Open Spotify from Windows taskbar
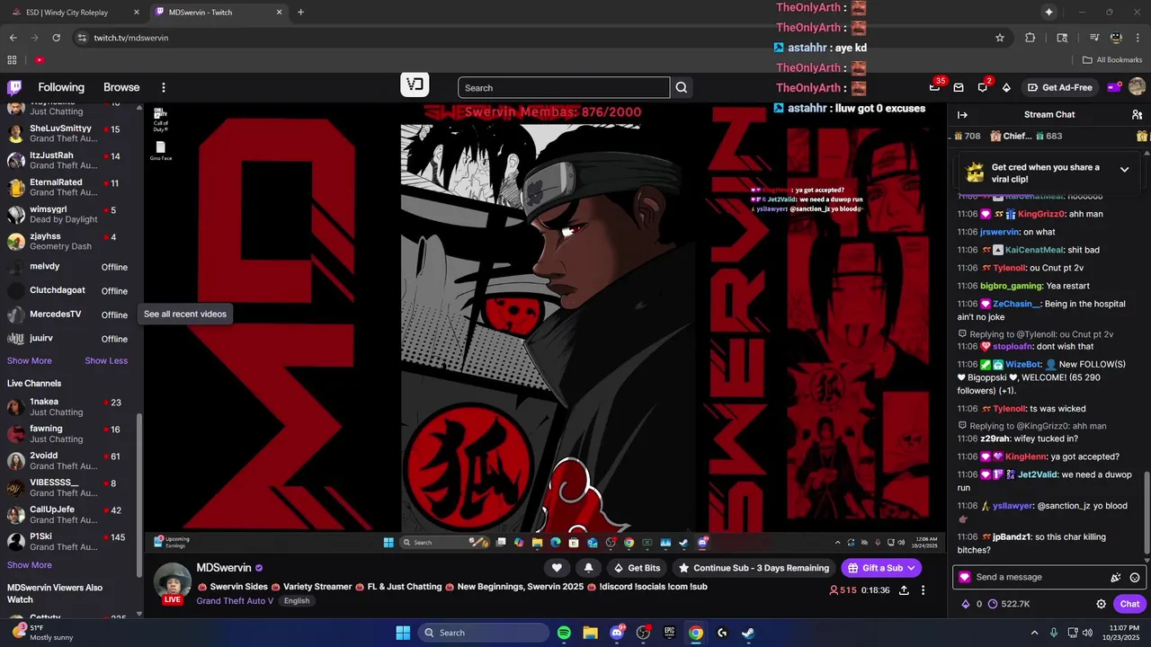1151x647 pixels. click(564, 633)
